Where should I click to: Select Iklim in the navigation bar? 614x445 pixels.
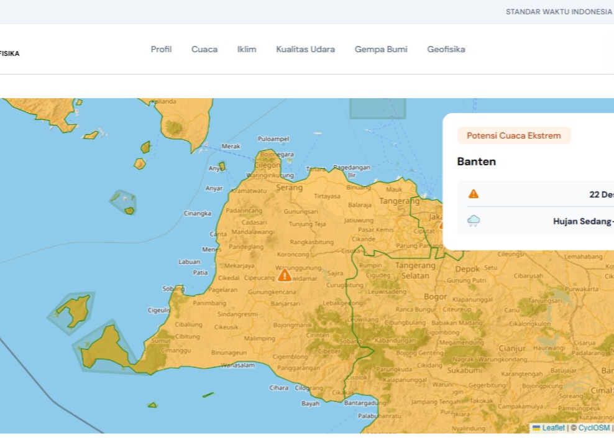[x=247, y=49]
